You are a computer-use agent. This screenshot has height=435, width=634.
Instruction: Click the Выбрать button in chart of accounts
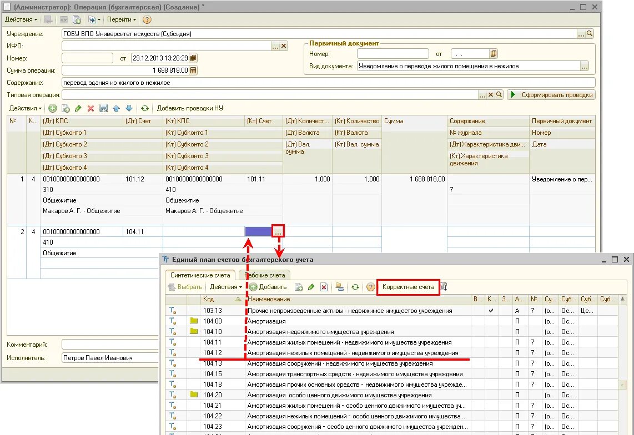coord(185,287)
